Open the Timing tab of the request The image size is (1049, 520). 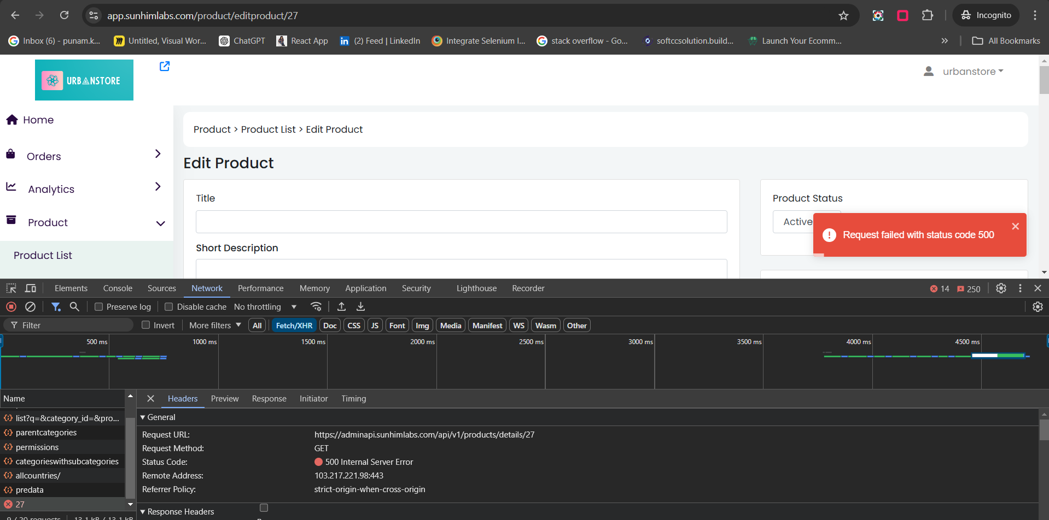coord(354,399)
